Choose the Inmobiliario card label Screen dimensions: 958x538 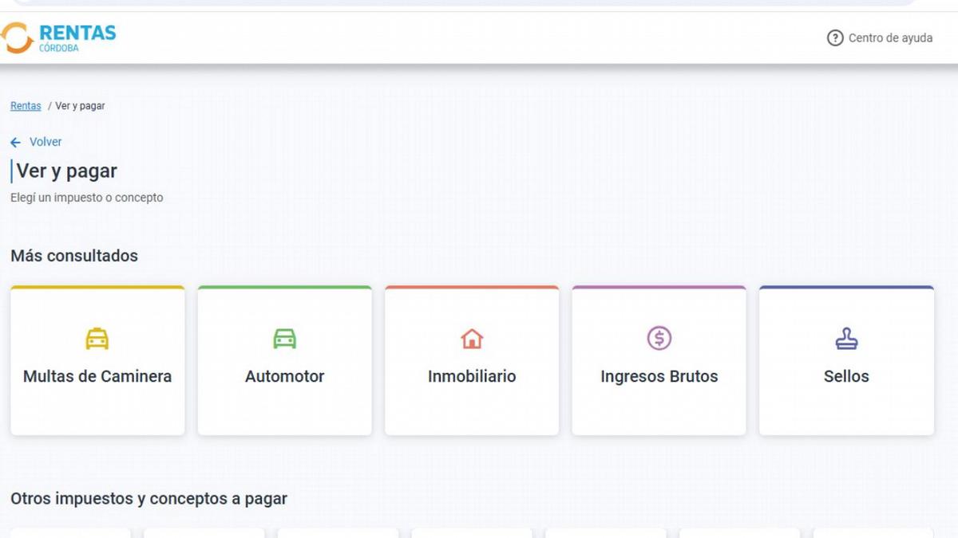coord(472,376)
